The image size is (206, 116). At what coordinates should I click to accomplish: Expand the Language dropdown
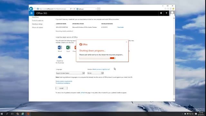70,73
